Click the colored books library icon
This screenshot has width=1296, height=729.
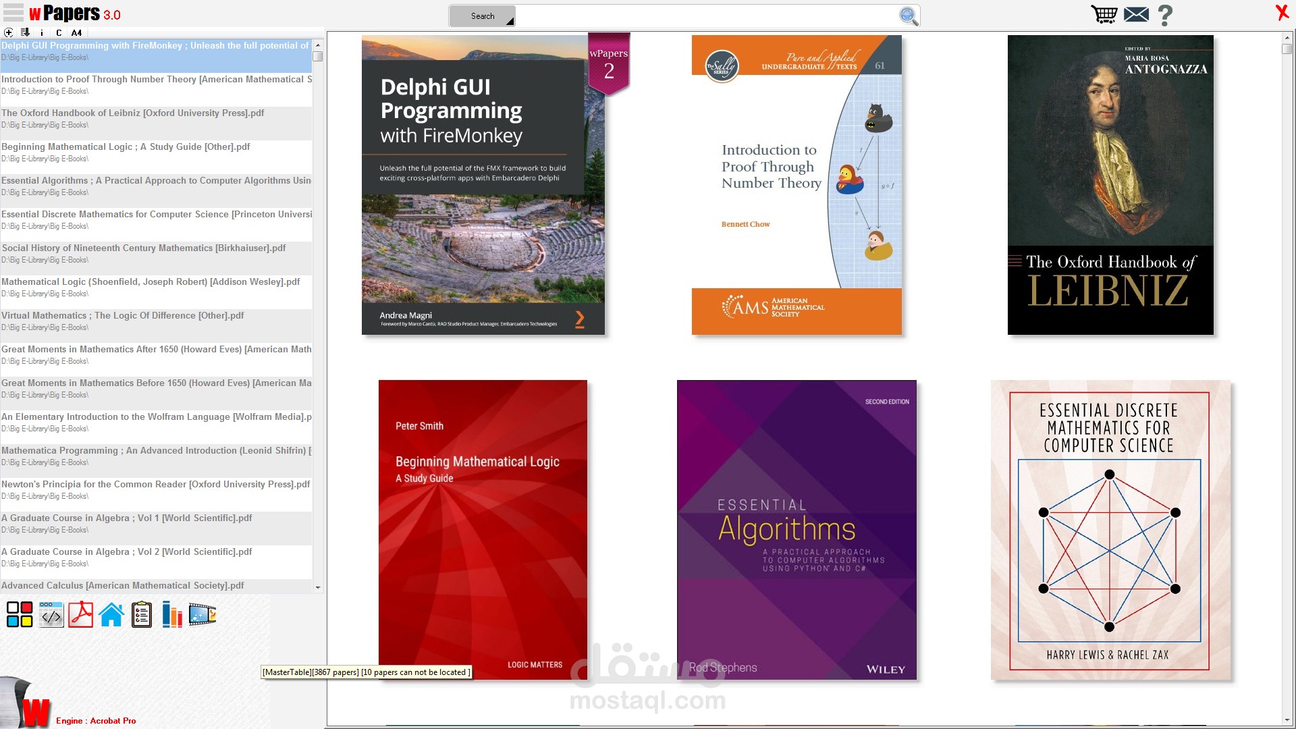tap(172, 614)
